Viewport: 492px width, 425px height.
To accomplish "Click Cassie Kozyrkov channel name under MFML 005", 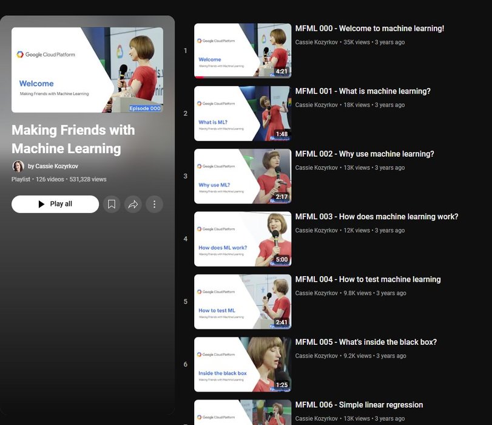I will pos(316,356).
